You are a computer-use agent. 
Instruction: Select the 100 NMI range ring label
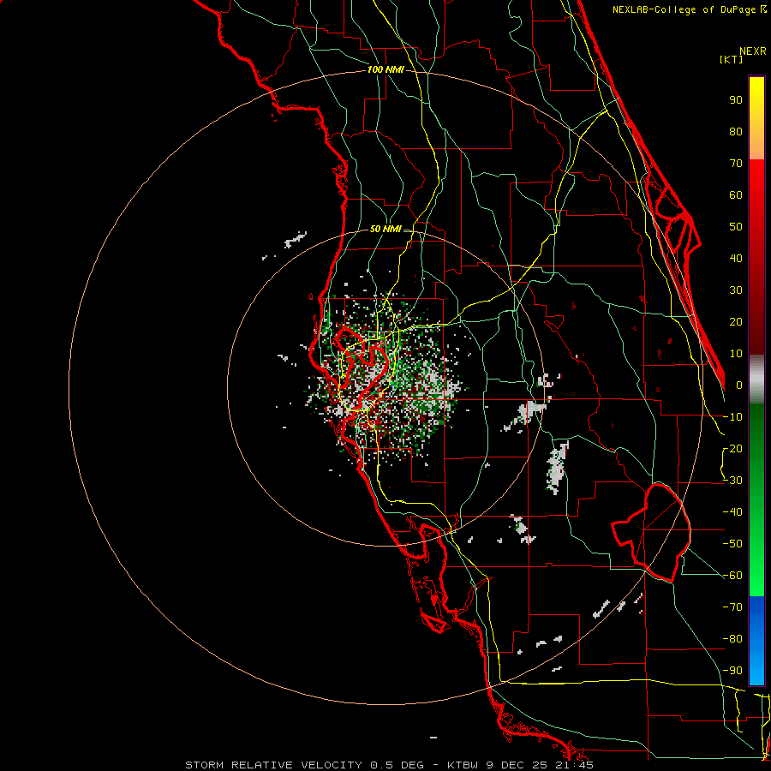point(385,70)
